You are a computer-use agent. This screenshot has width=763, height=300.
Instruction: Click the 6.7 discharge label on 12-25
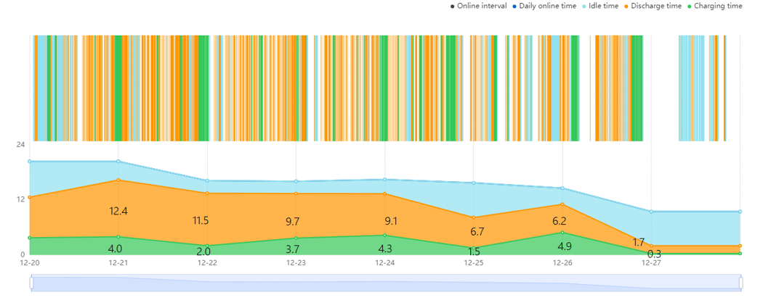coord(477,232)
